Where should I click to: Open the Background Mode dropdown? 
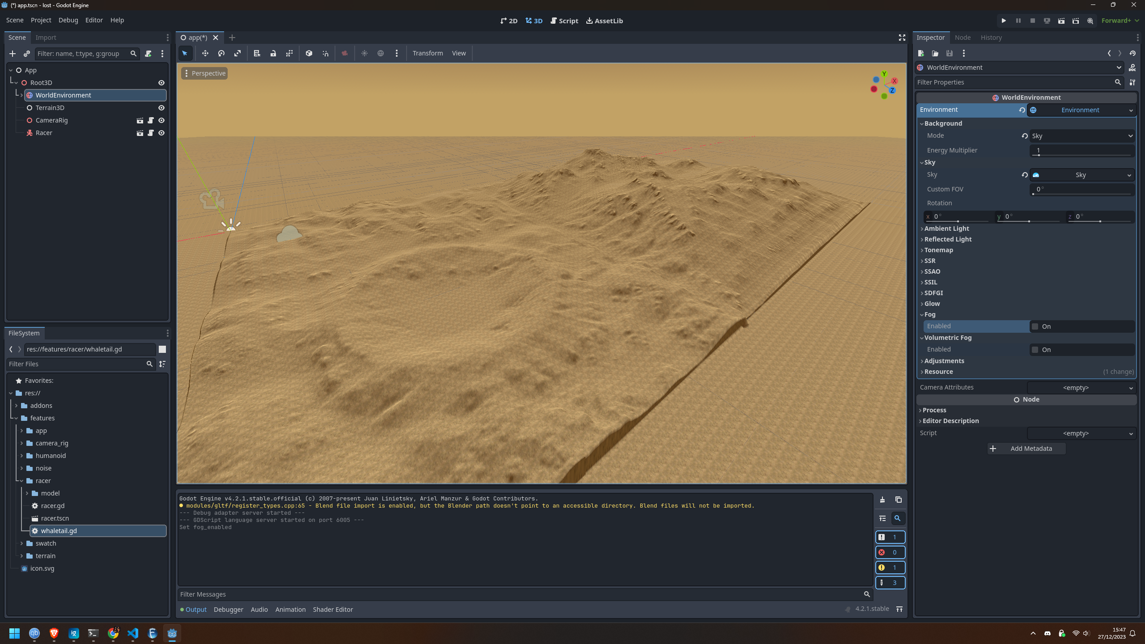[1081, 136]
